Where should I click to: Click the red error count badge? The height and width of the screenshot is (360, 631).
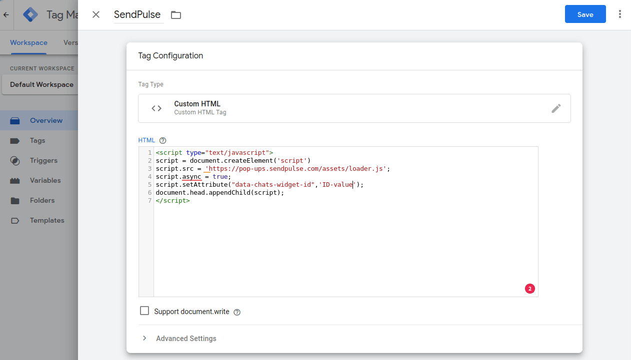coord(529,289)
